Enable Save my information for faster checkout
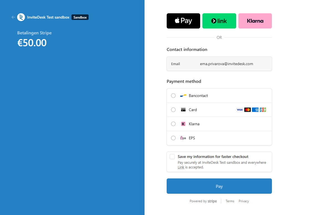309x215 pixels. tap(172, 157)
